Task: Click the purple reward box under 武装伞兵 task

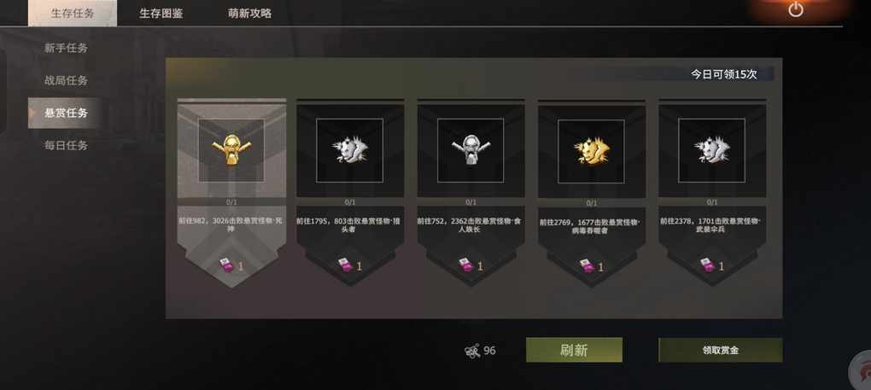Action: [705, 265]
